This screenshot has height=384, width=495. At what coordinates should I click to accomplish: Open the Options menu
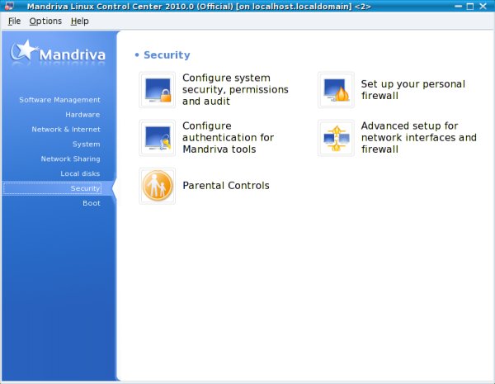[x=45, y=21]
